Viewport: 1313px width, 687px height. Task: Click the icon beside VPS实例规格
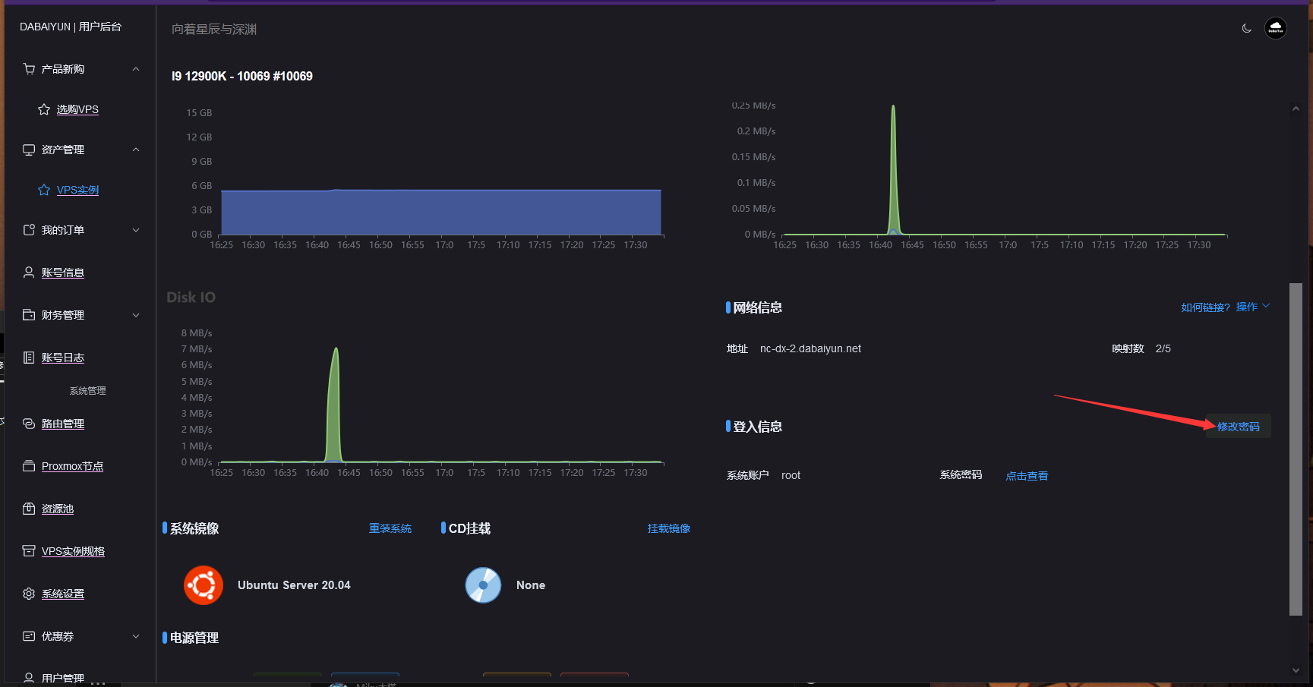coord(29,551)
